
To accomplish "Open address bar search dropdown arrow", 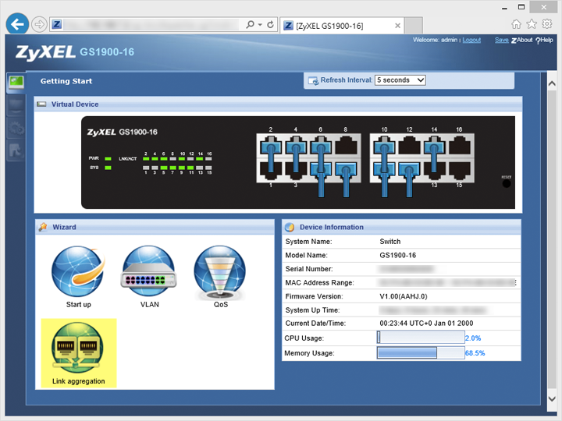I will pos(260,24).
